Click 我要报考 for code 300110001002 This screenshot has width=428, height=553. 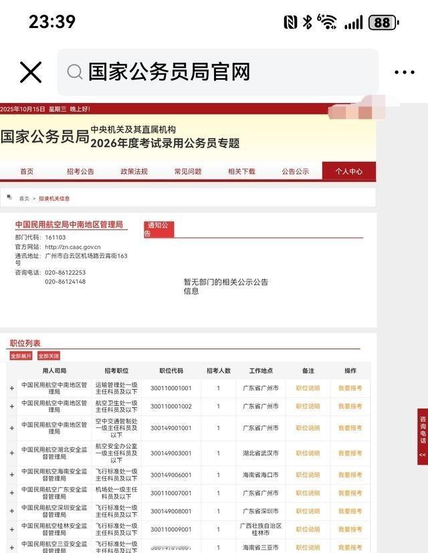click(350, 407)
